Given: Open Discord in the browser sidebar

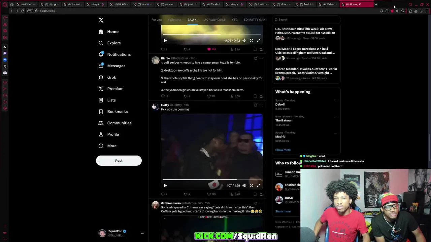Looking at the screenshot, I should (5, 73).
